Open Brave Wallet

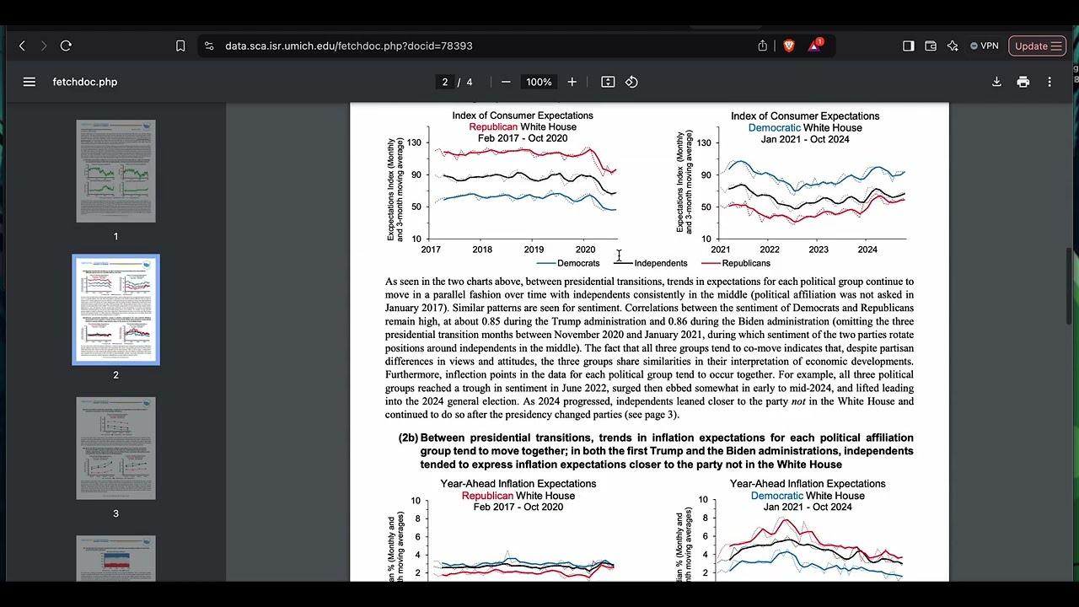931,46
